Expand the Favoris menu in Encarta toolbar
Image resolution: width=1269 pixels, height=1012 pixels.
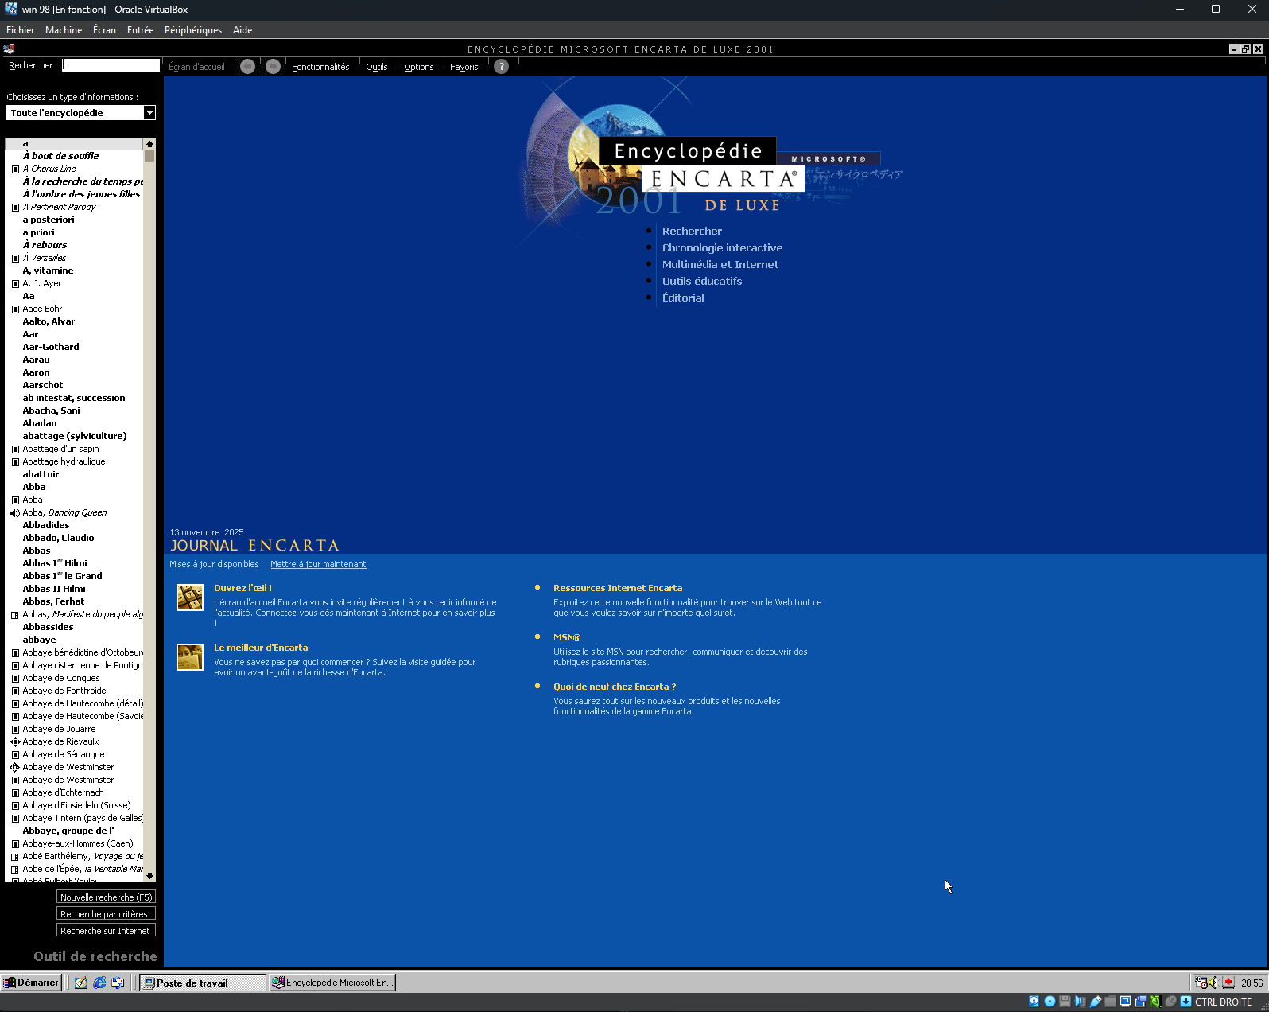[x=464, y=67]
